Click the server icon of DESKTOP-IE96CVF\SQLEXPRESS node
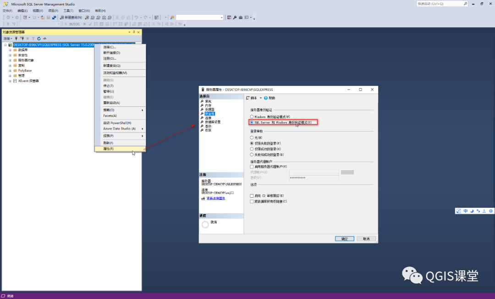 [10, 45]
